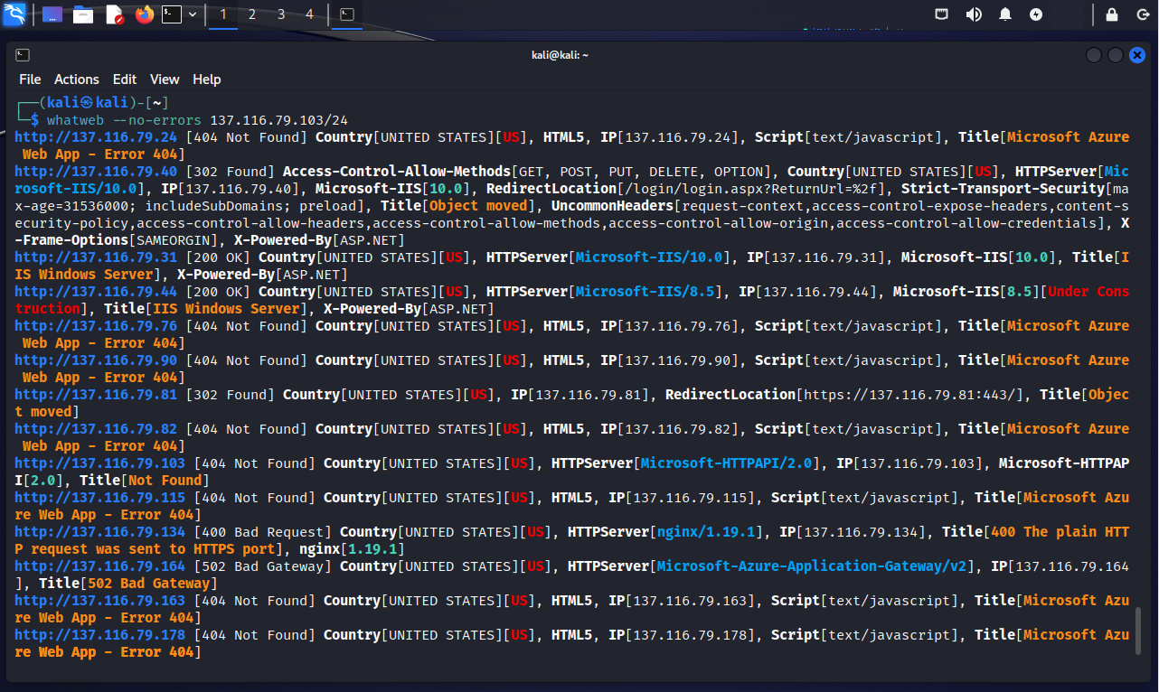
Task: Click the volume speaker icon
Action: tap(974, 14)
